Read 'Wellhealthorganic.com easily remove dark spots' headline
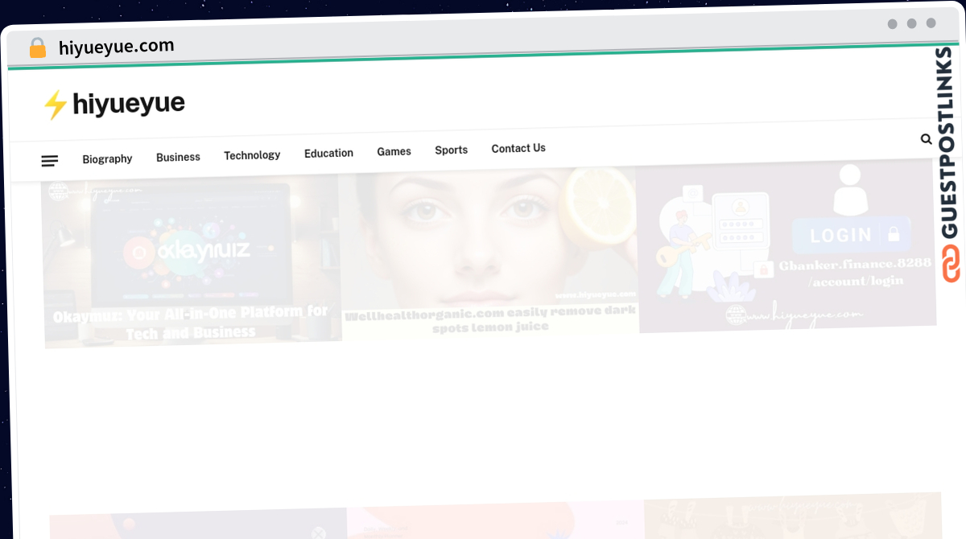The image size is (966, 539). click(x=490, y=319)
